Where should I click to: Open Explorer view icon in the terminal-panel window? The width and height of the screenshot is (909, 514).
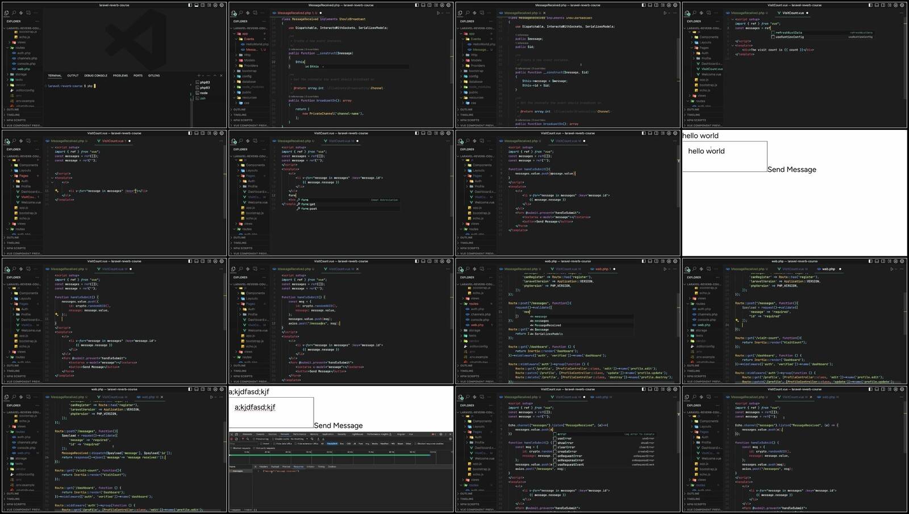click(6, 13)
